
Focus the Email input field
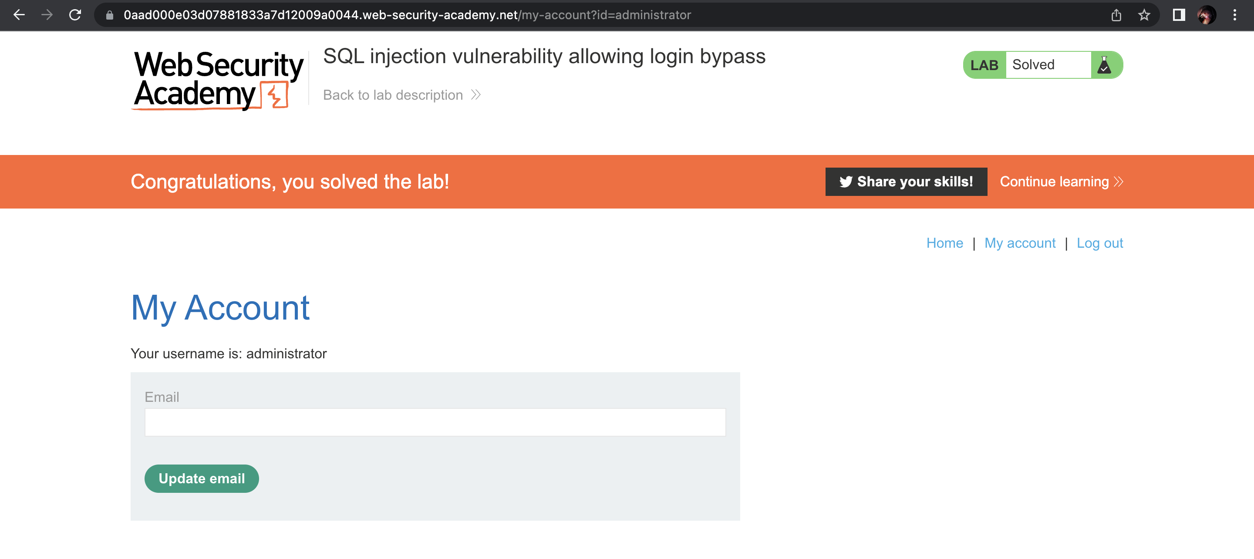(435, 422)
